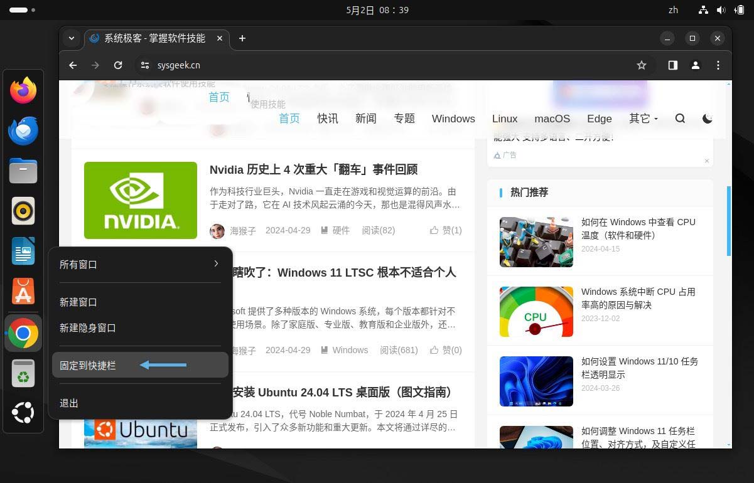This screenshot has width=754, height=483.
Task: Click the Chrome profile avatar
Action: tap(696, 65)
